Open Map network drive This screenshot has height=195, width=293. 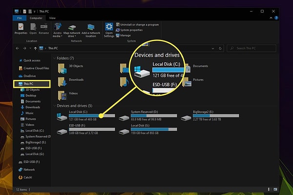tap(72, 30)
